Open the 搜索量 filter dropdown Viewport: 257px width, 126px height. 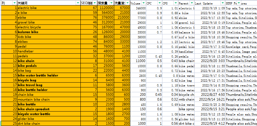click(112, 3)
